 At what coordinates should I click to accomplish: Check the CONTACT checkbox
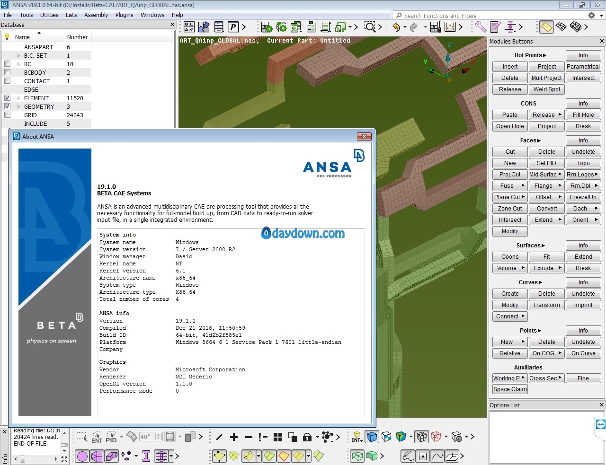(7, 81)
